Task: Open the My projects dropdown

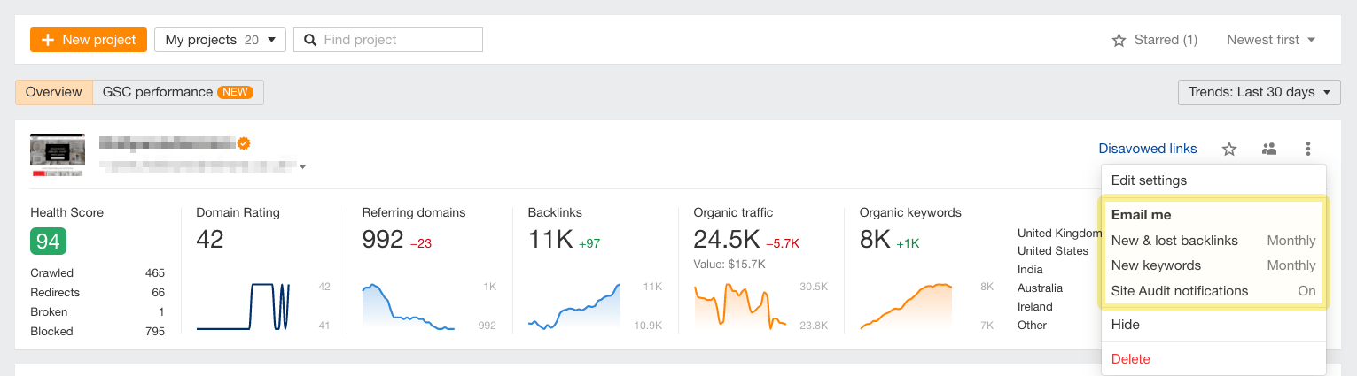Action: pos(221,40)
